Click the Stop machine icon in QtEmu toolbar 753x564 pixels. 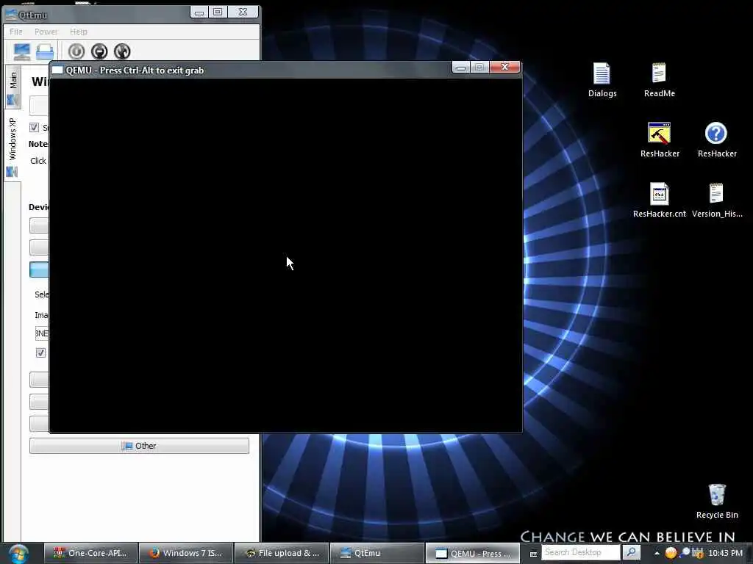click(99, 51)
